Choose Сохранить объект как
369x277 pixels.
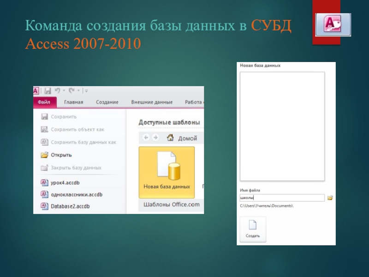tap(77, 130)
